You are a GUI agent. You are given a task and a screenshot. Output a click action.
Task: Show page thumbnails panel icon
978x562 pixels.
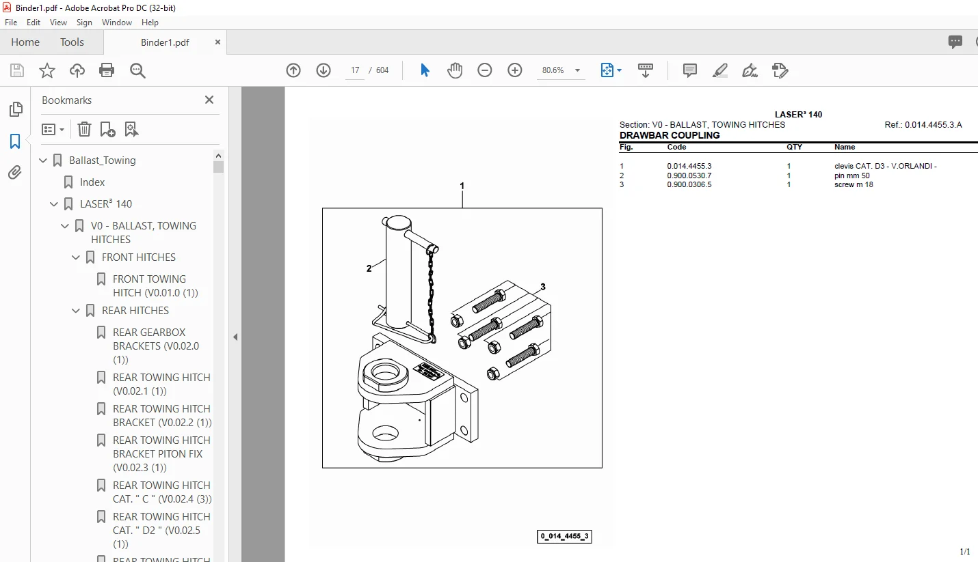point(15,109)
